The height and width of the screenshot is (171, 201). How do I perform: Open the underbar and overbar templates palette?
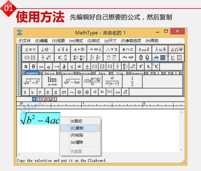[111, 57]
